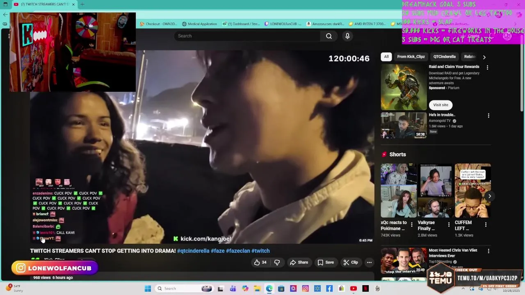
Task: Open the Raid ad thumbnail
Action: click(404, 87)
